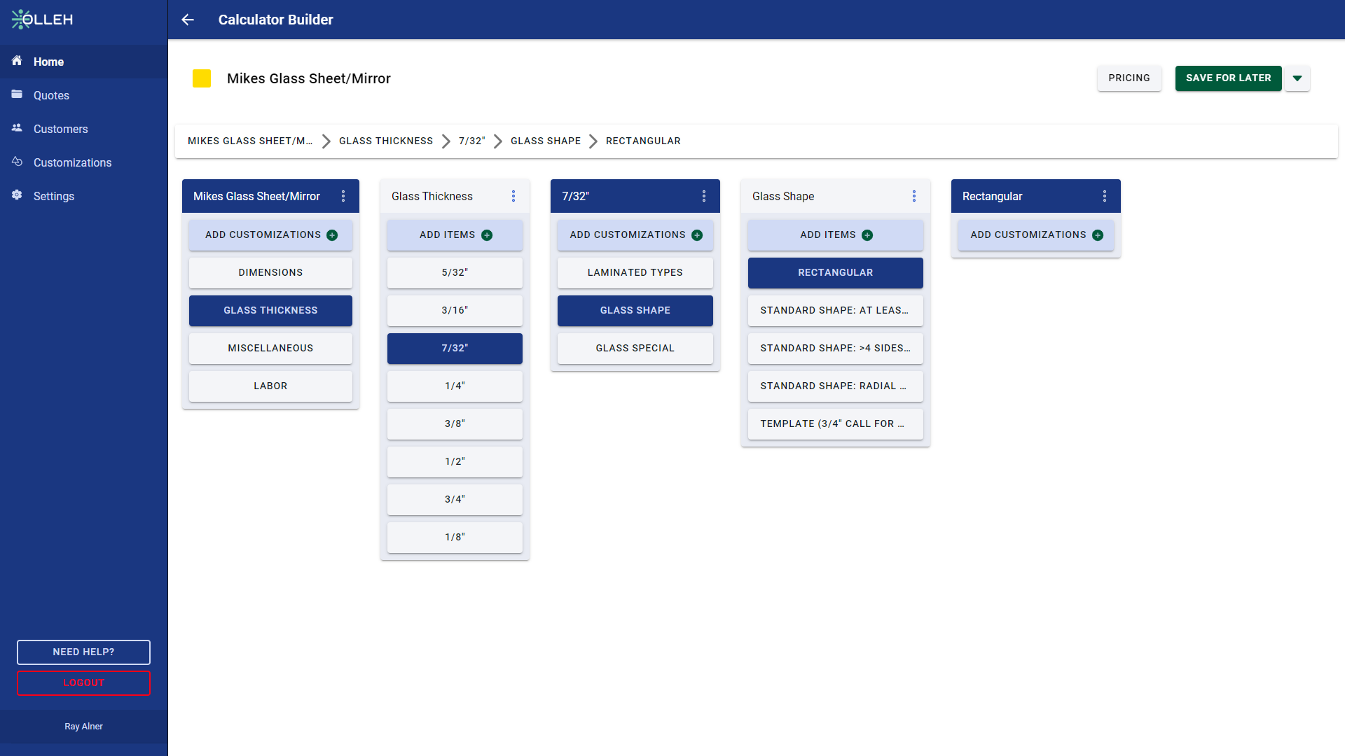Click Add Items in Glass Shape card
The image size is (1345, 756).
(x=835, y=235)
